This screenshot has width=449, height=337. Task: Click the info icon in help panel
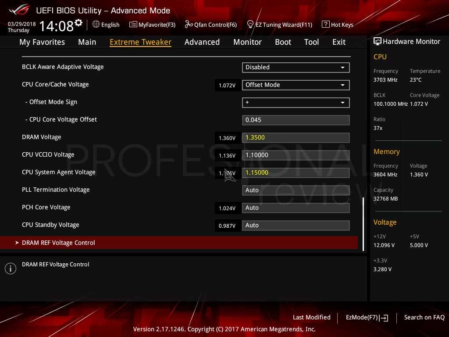tap(11, 269)
